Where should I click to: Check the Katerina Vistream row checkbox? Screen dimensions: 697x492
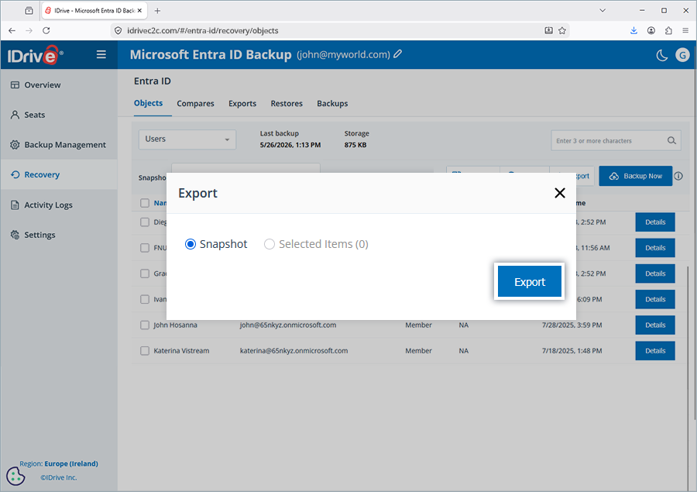tap(145, 351)
